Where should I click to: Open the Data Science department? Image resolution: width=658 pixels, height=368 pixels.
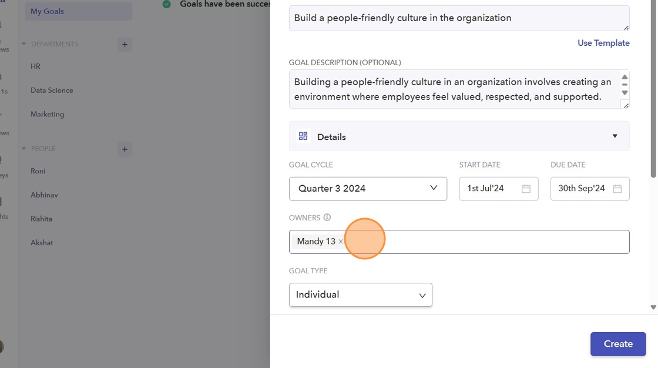52,91
